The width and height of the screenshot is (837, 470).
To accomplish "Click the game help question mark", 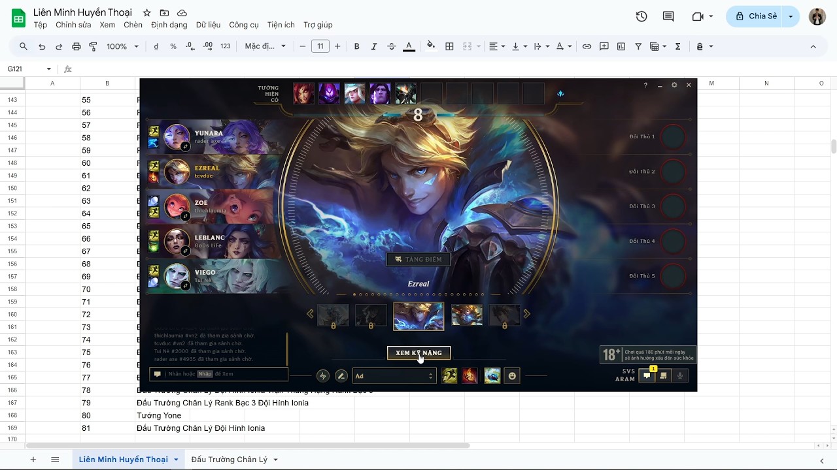I will coord(645,85).
